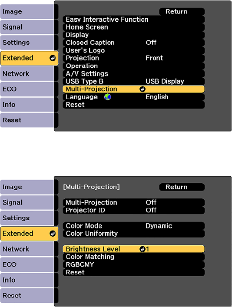The height and width of the screenshot is (307, 232).
Task: Select Reset tab in lower sidebar
Action: coord(27,296)
